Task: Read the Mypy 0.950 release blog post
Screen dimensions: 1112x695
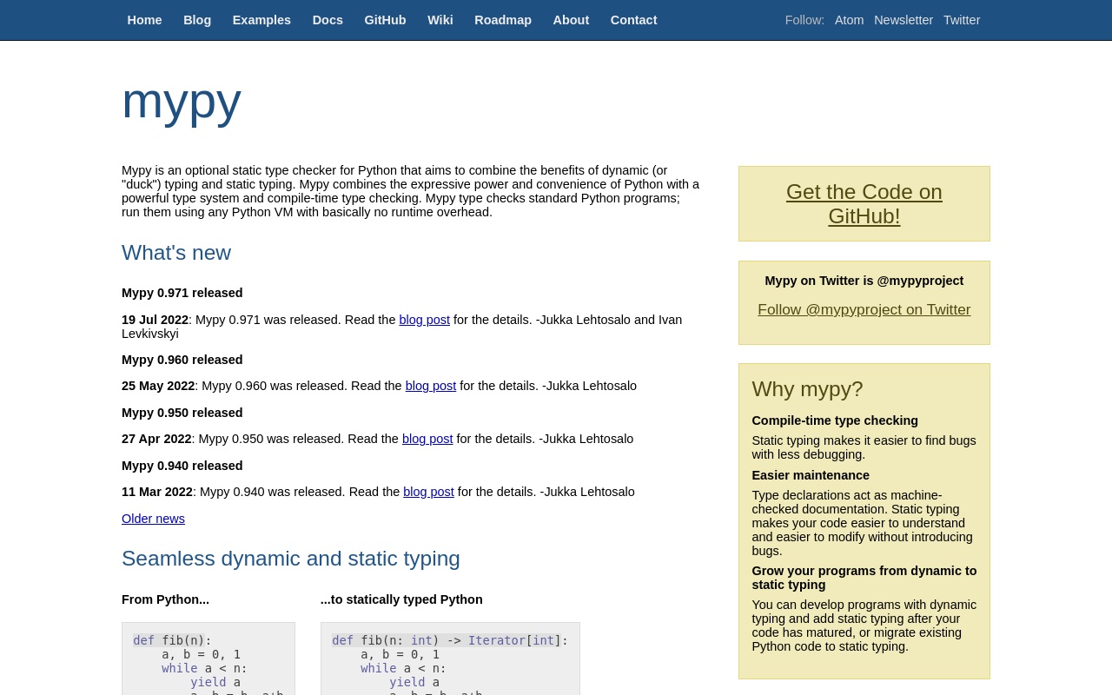Action: tap(427, 439)
